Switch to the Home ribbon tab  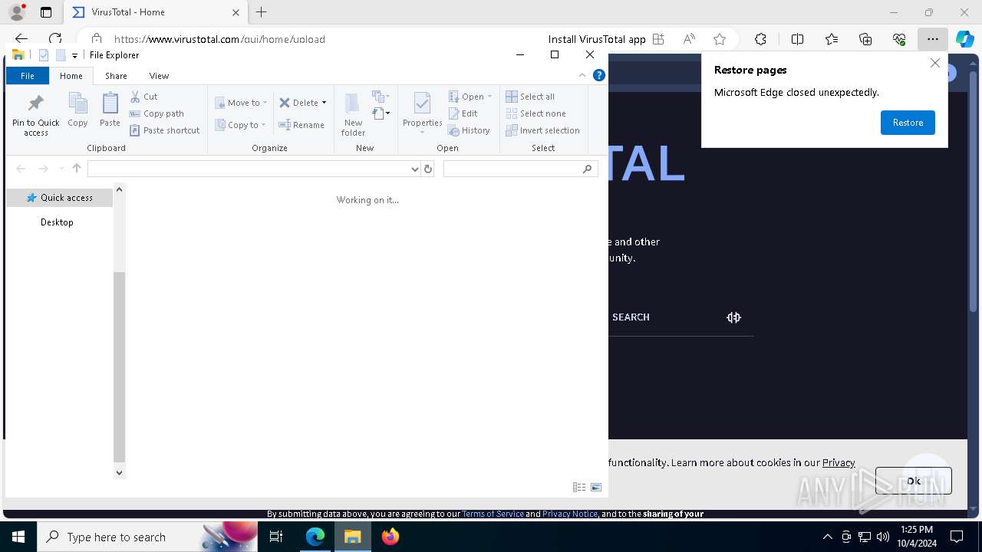pos(71,76)
